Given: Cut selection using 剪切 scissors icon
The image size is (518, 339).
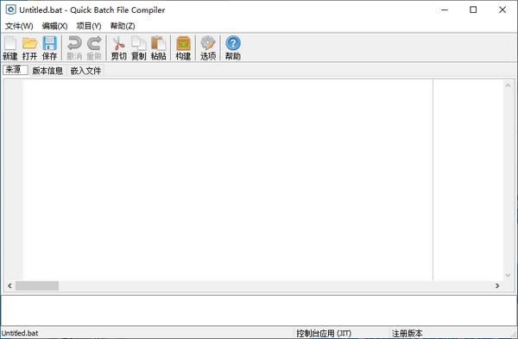Looking at the screenshot, I should pyautogui.click(x=118, y=48).
